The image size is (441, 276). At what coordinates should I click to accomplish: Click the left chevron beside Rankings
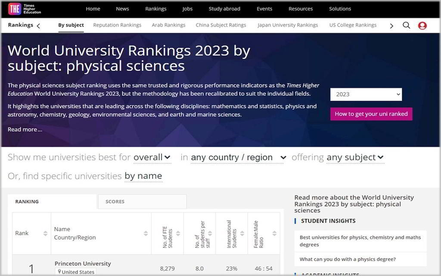[38, 26]
